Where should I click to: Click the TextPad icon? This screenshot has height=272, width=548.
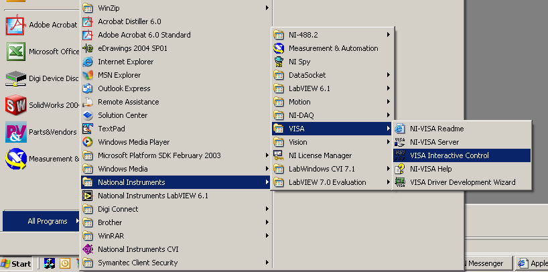click(x=87, y=129)
